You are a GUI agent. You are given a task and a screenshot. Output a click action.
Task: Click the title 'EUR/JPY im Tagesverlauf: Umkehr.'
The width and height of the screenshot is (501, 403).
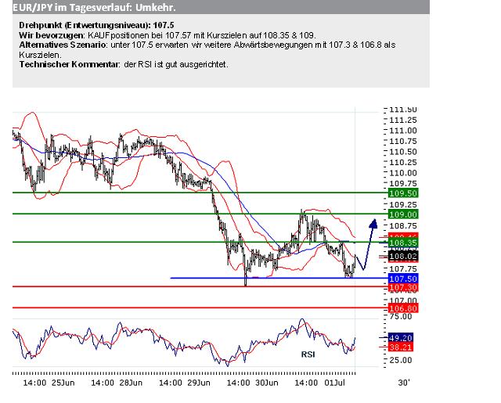(94, 8)
